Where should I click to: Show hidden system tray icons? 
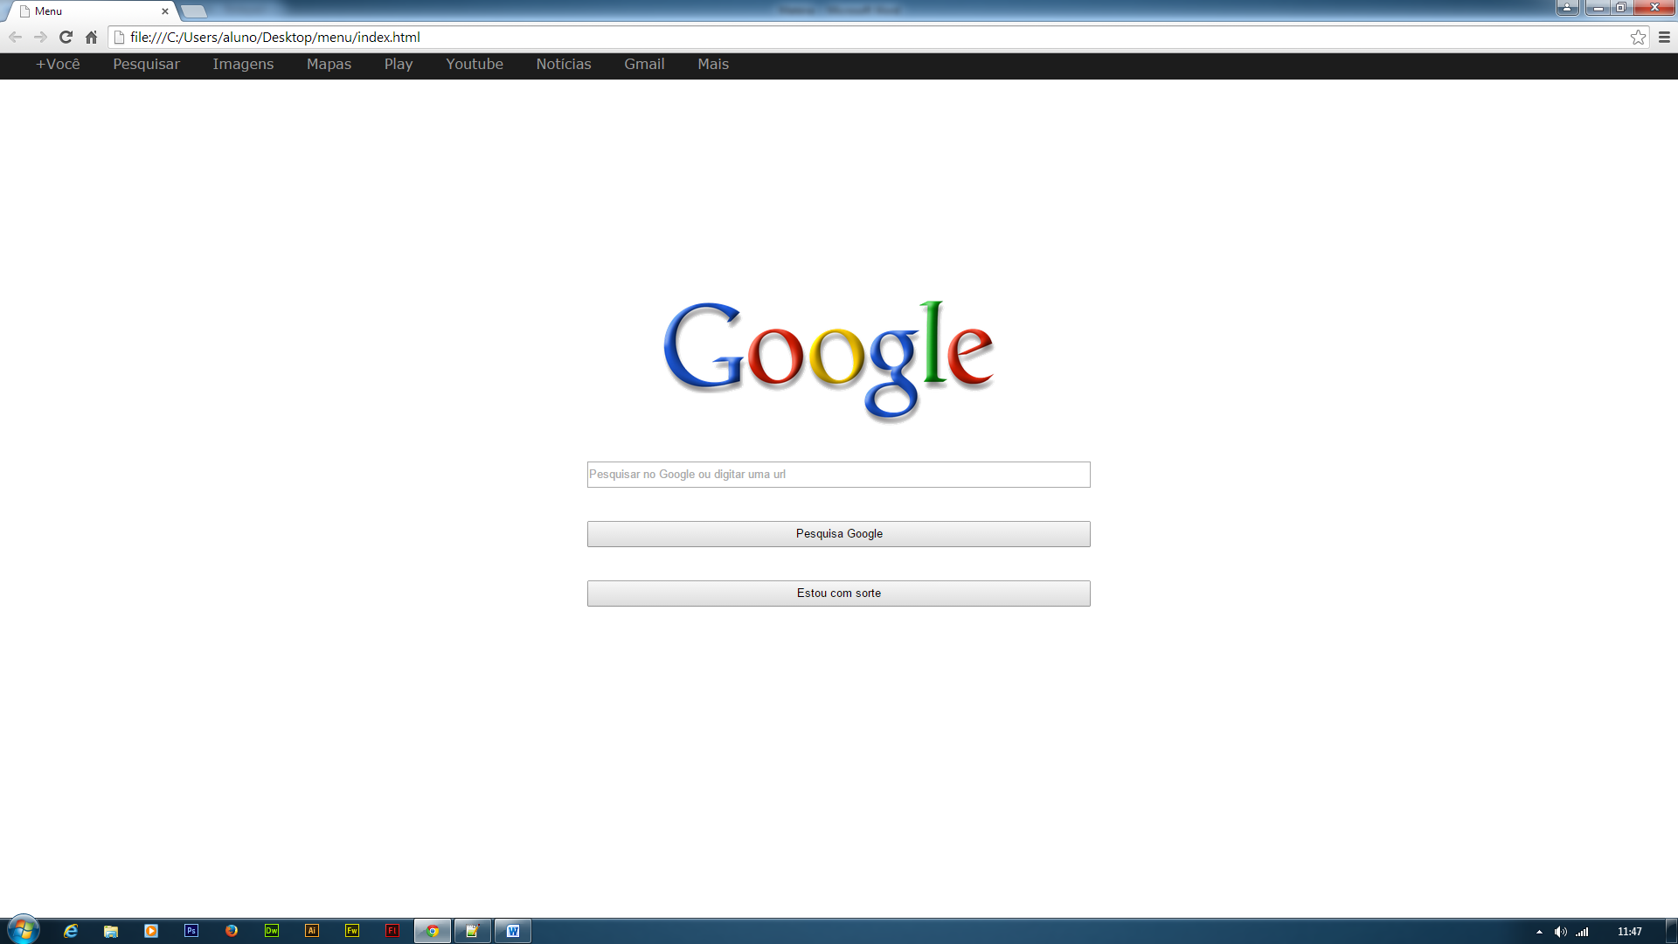(x=1539, y=932)
